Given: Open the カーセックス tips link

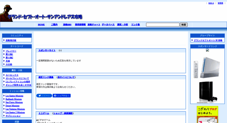Looking at the screenshot, I should click(x=12, y=75).
